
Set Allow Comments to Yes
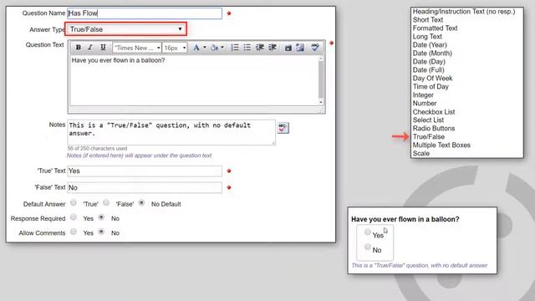click(74, 232)
